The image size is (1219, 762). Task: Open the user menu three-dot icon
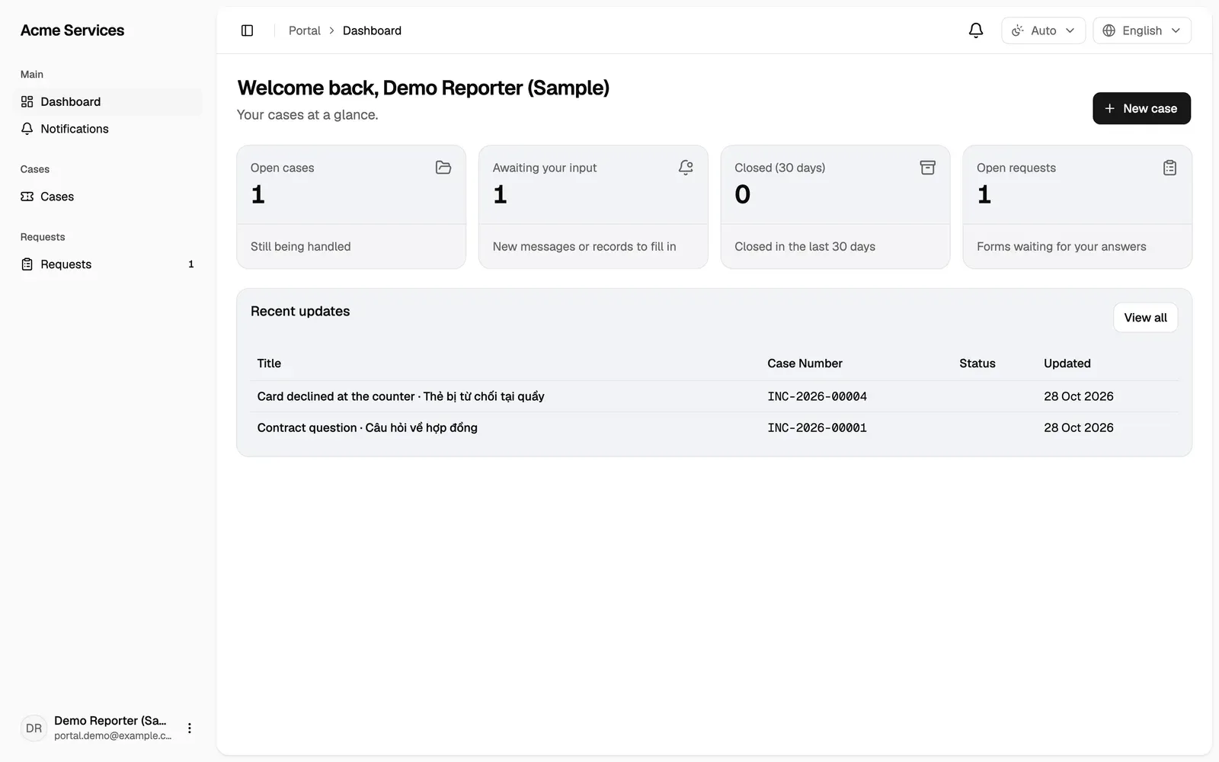point(190,728)
